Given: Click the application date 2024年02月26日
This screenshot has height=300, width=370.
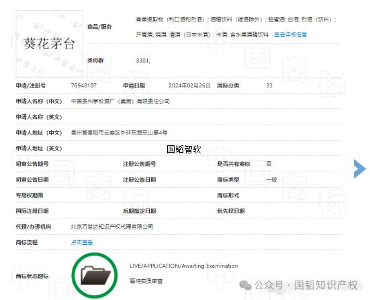Looking at the screenshot, I should (189, 85).
